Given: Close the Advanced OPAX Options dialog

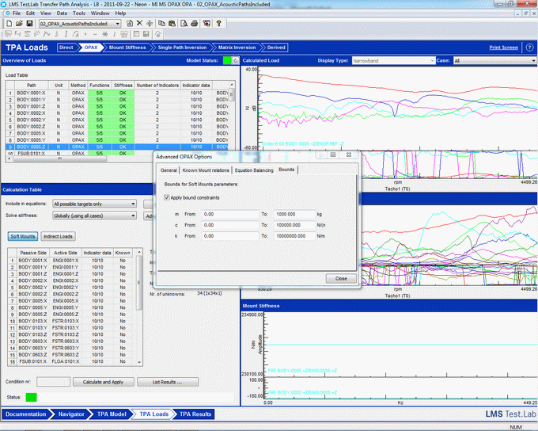Looking at the screenshot, I should (x=341, y=278).
